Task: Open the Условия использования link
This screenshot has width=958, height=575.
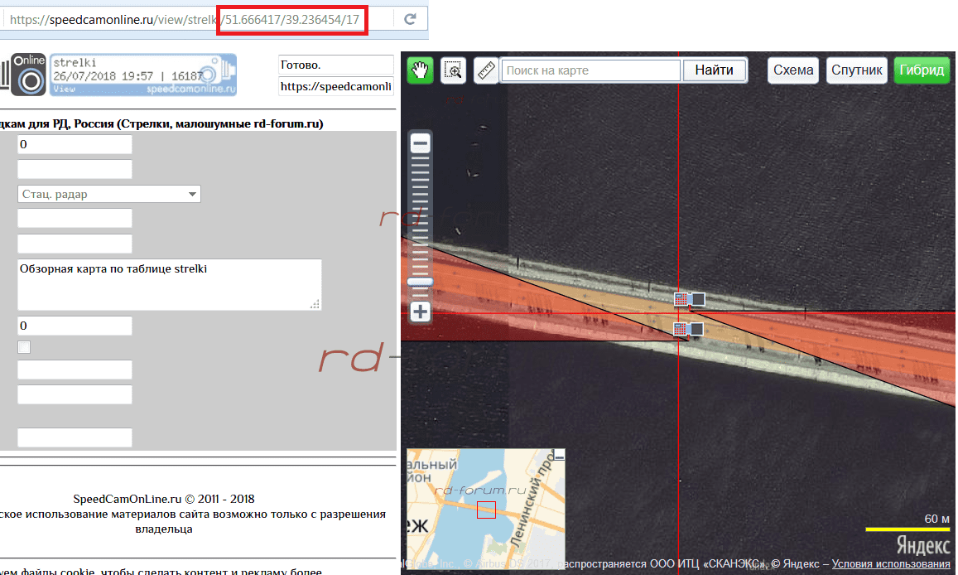Action: pos(891,563)
